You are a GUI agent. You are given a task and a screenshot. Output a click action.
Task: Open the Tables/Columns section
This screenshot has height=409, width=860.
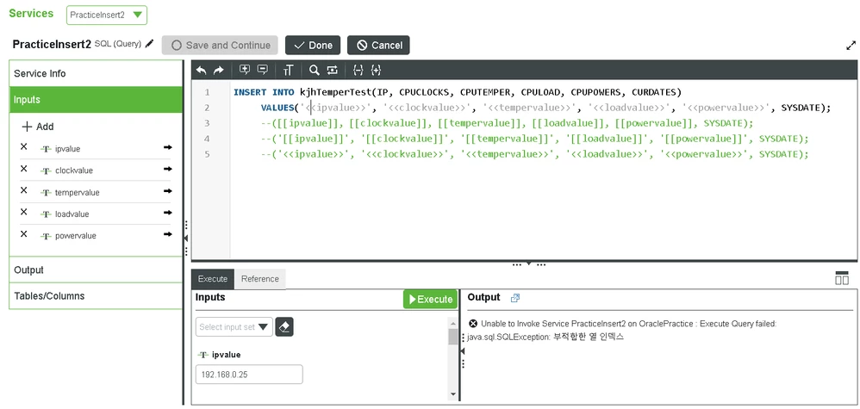[x=96, y=296]
